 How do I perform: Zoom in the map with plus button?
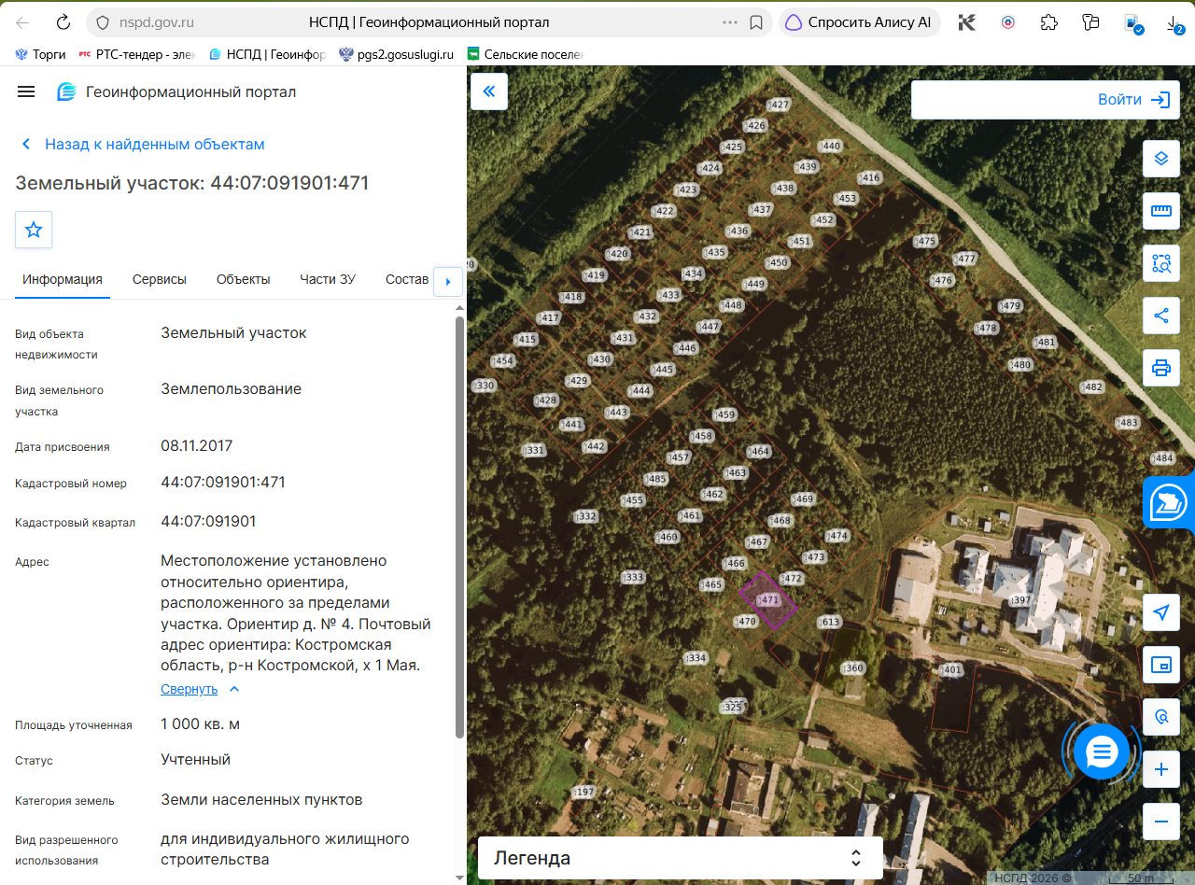tap(1161, 770)
